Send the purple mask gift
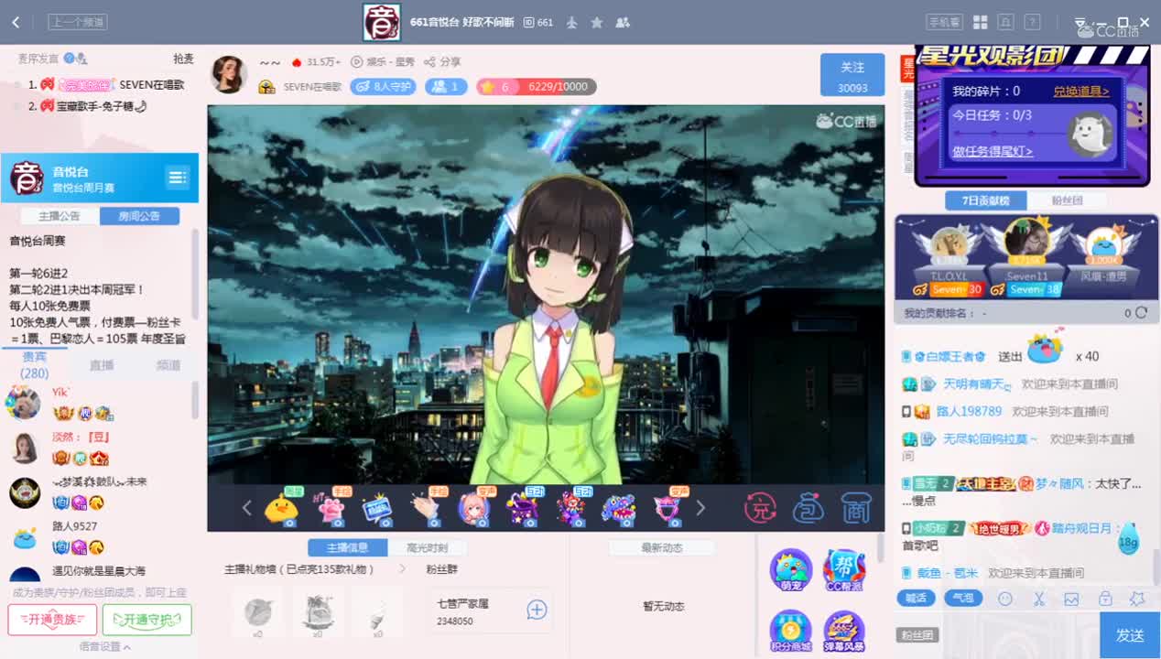Screen dimensions: 1161x659 (668, 508)
